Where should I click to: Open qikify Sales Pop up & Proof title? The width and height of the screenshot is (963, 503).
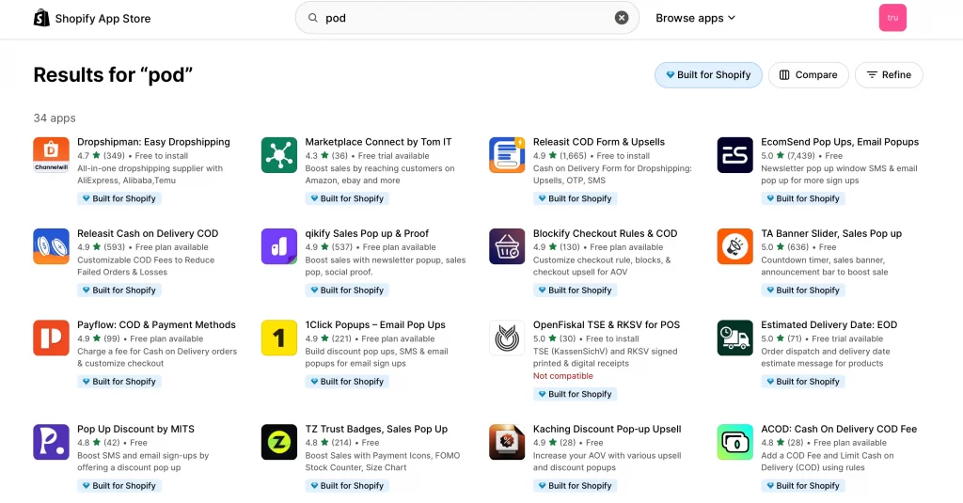point(367,233)
